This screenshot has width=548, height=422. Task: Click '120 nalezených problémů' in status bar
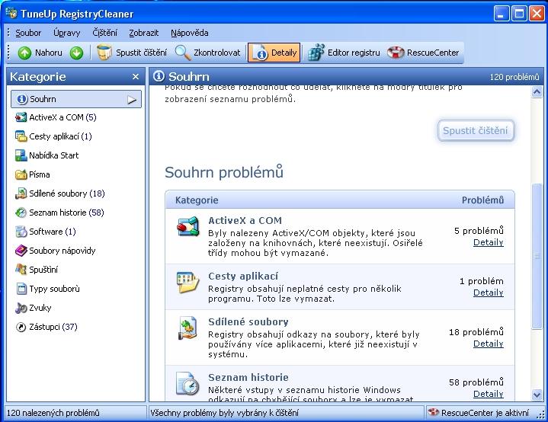click(x=53, y=413)
